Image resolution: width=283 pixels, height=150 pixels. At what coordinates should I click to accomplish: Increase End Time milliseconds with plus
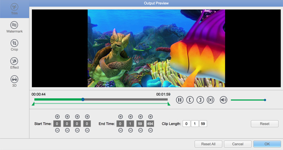(x=150, y=117)
